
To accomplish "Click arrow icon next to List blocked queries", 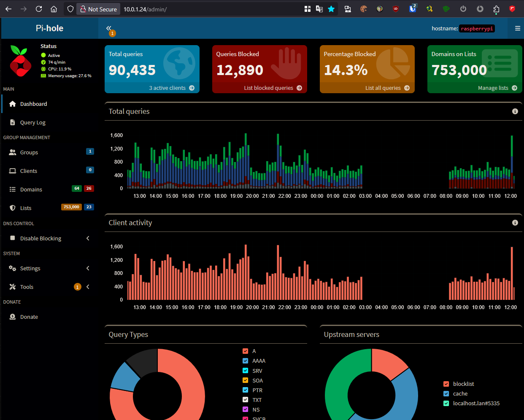I will coord(299,88).
